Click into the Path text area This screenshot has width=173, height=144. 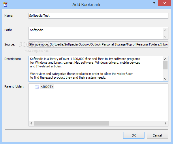[x=96, y=33]
